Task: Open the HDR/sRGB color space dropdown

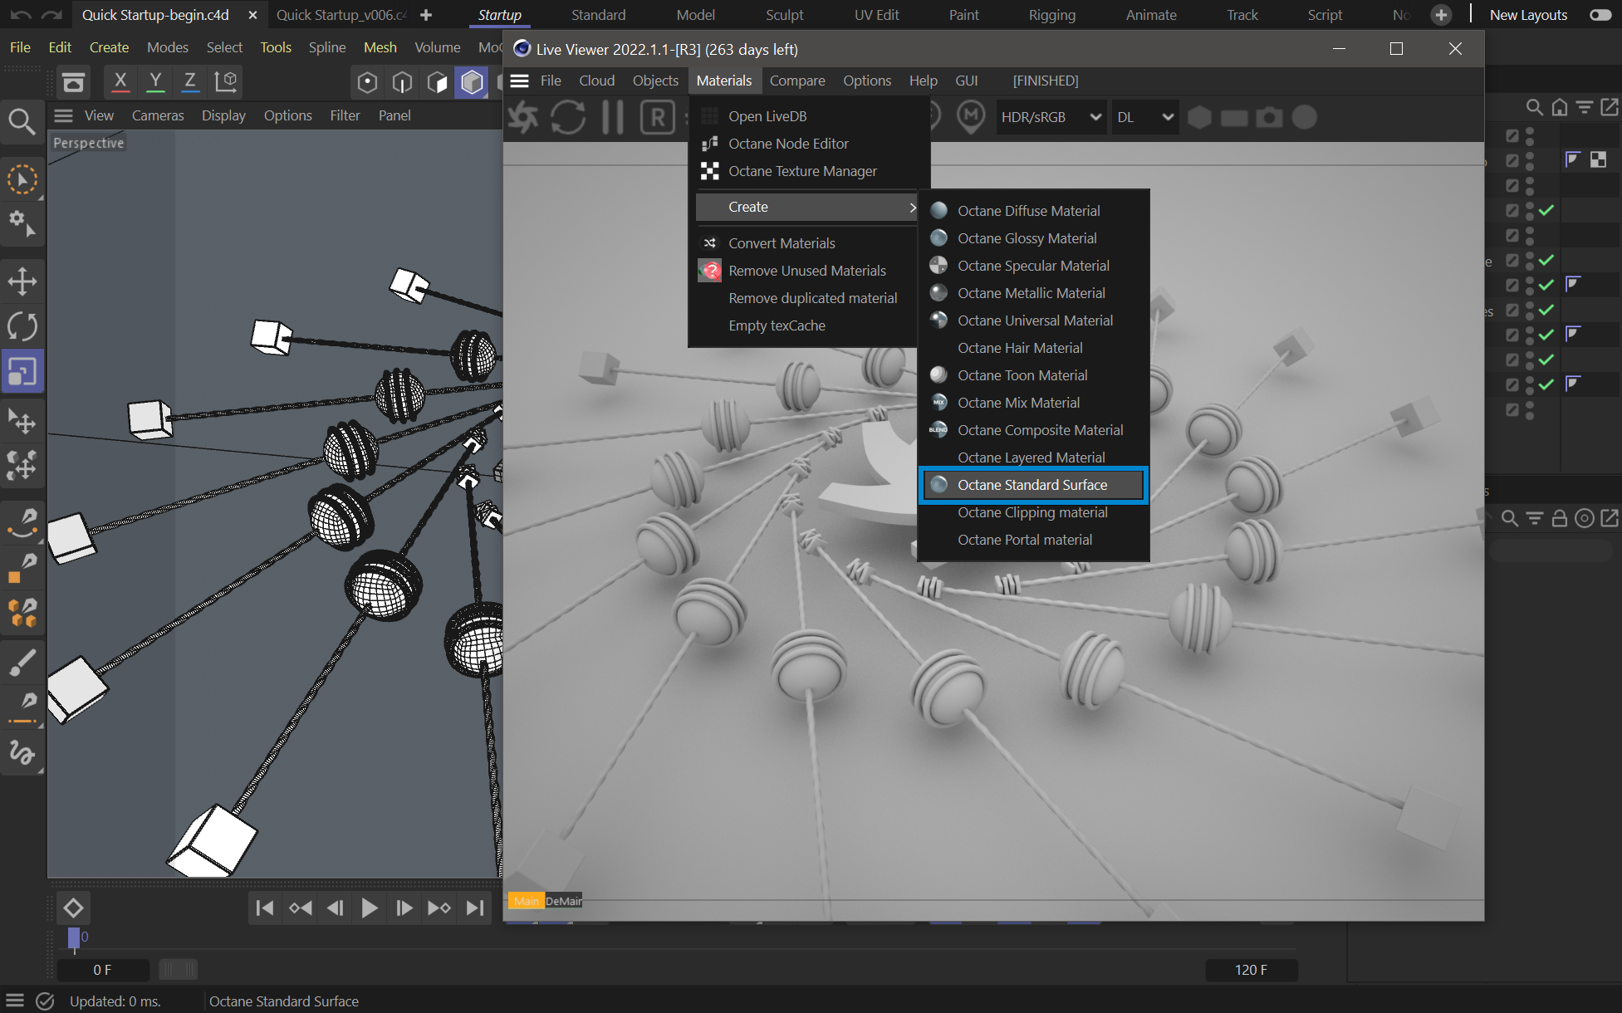Action: click(1051, 117)
